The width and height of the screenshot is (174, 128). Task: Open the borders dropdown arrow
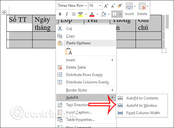[120, 14]
